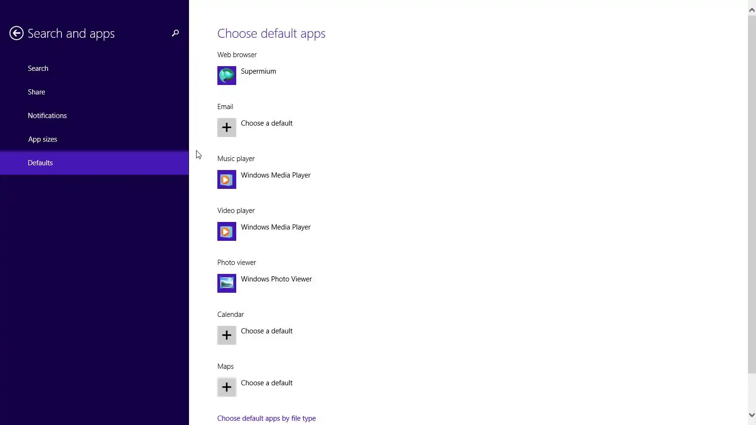
Task: Click the Windows Media Player icon under Video player
Action: [227, 231]
